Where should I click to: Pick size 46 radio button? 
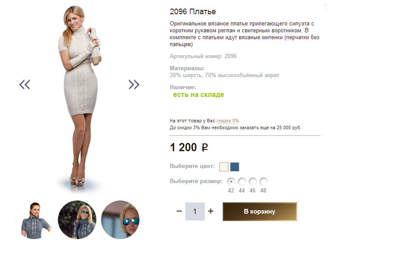tap(253, 182)
